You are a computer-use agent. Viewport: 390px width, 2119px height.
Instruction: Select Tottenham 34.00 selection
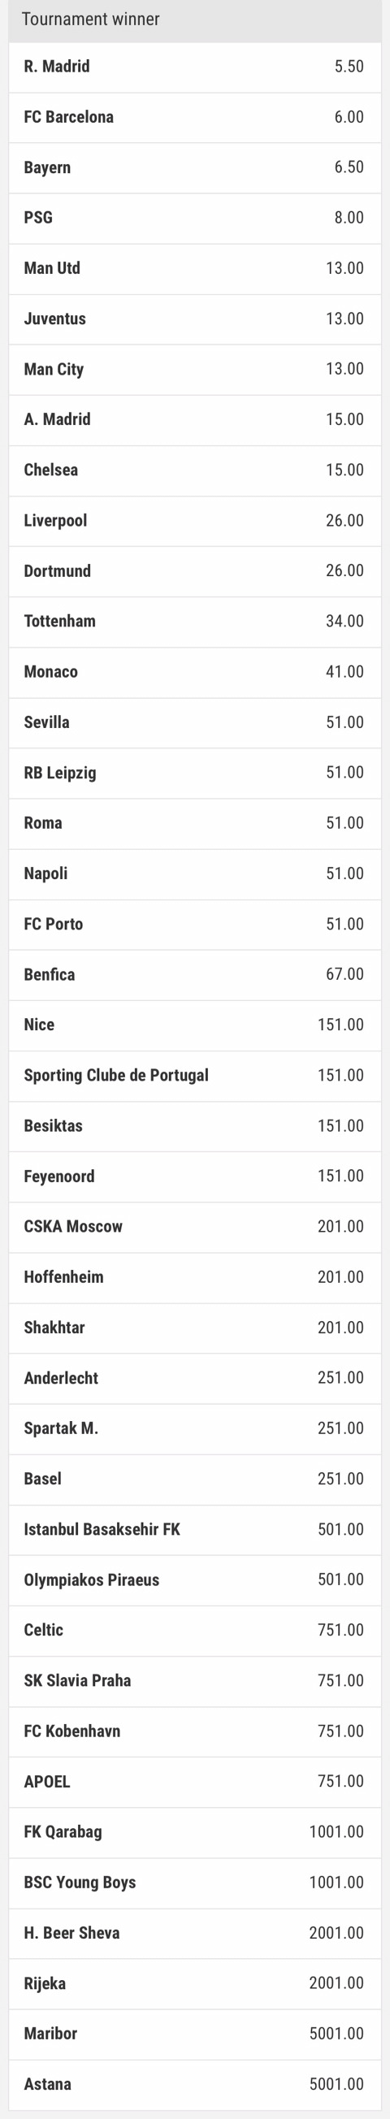(195, 621)
